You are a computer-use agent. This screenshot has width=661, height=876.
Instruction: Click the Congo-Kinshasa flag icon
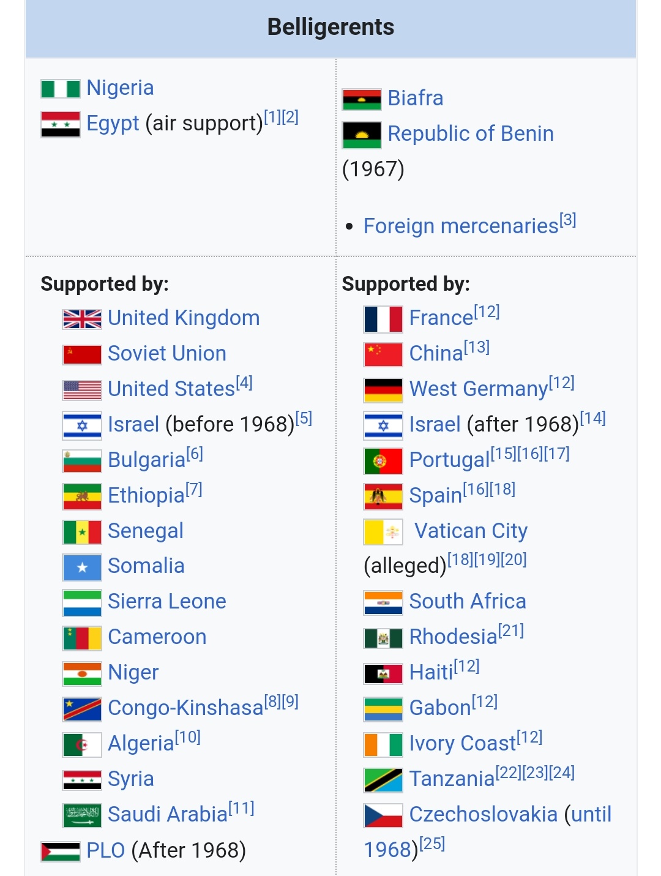pos(82,709)
